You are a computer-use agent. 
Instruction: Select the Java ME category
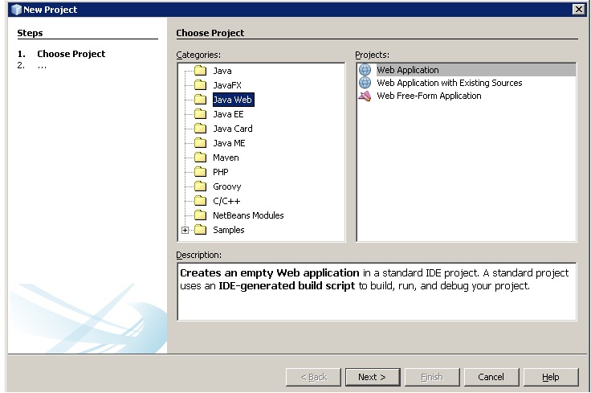(x=229, y=143)
